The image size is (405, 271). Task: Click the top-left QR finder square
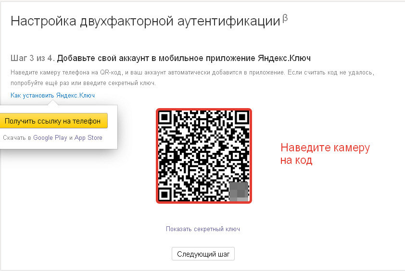(x=165, y=117)
